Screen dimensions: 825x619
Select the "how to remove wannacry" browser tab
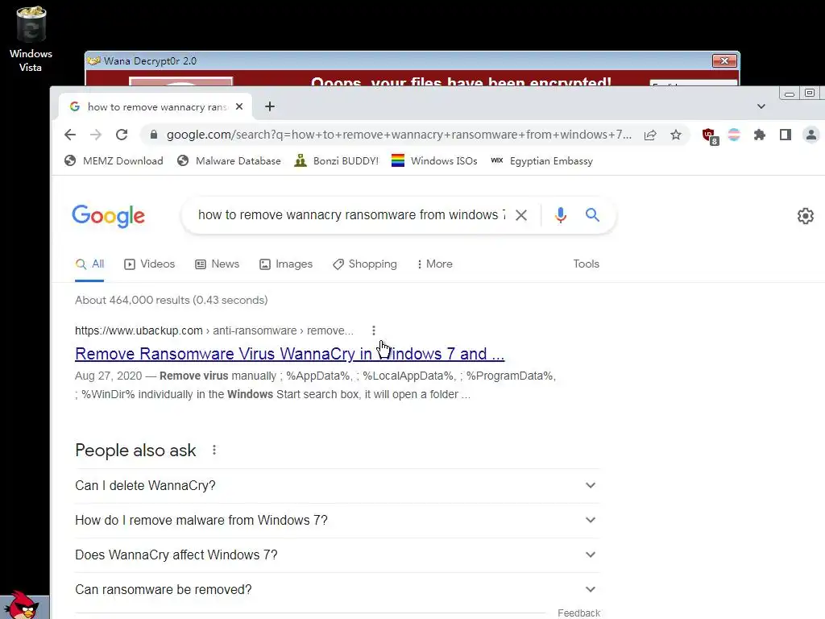tap(156, 107)
